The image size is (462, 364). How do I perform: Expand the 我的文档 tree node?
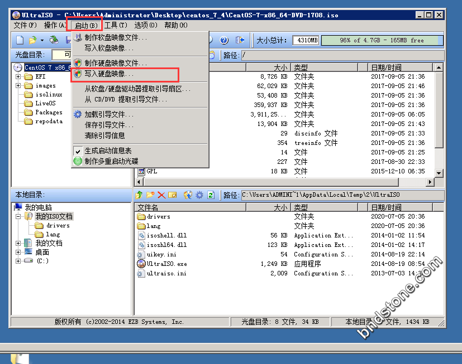tap(18, 244)
